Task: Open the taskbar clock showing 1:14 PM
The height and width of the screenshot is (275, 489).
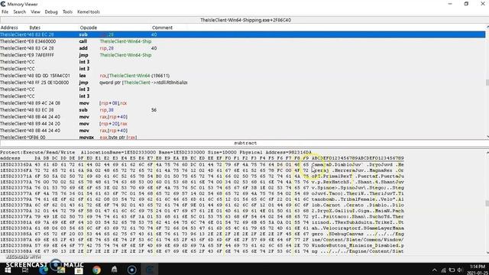Action: (478, 270)
